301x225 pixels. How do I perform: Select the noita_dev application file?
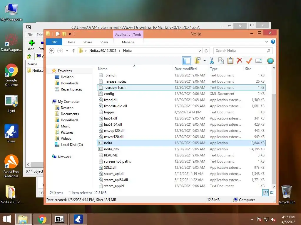click(181, 149)
